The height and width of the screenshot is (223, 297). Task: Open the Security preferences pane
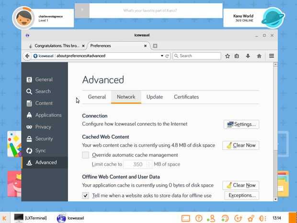45,139
